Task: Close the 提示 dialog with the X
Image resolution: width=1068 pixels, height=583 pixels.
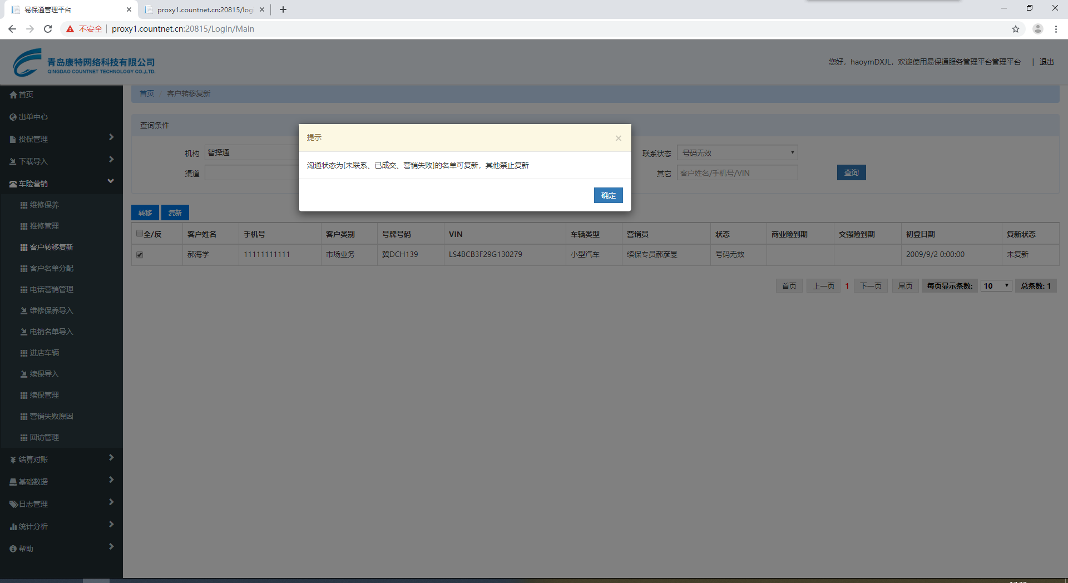Action: click(x=618, y=138)
